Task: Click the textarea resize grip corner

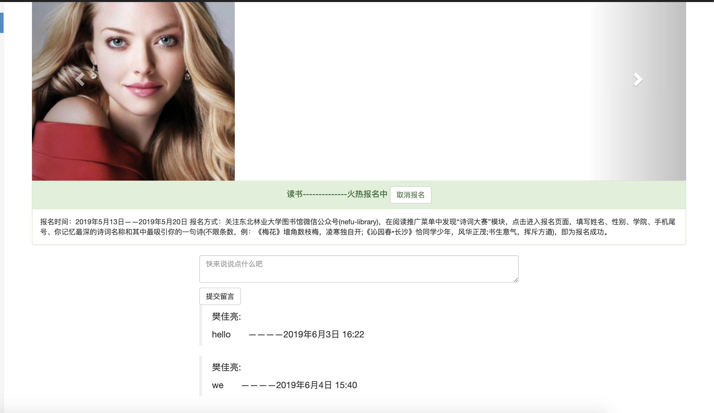Action: (x=516, y=280)
